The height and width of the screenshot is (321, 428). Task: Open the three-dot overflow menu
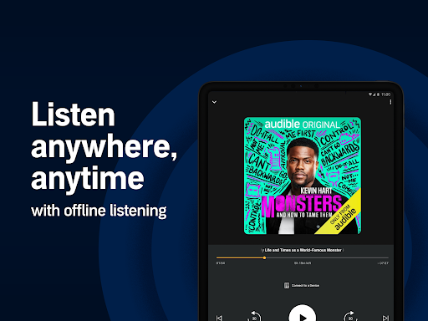(x=390, y=102)
